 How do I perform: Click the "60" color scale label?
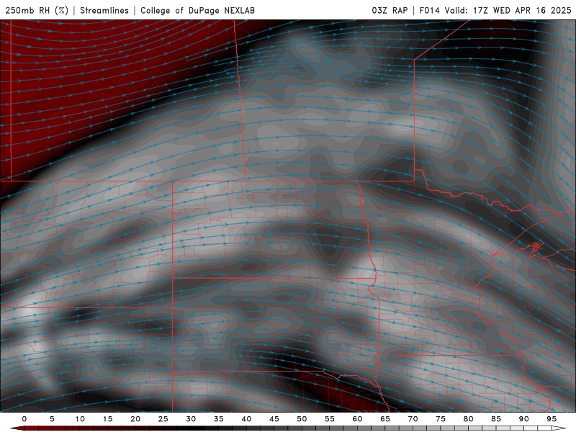pos(357,419)
